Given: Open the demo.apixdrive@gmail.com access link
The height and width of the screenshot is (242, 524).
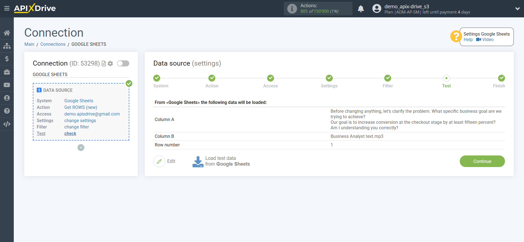Looking at the screenshot, I should coord(92,114).
